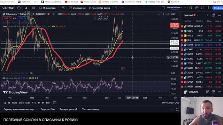
Task: Select the 2829,04 horizontal line label
Action: point(175,41)
